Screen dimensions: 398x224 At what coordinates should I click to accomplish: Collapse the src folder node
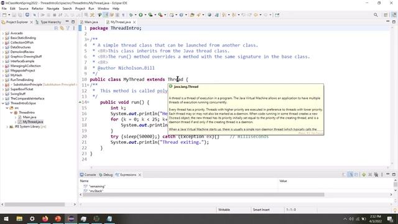tap(7, 108)
